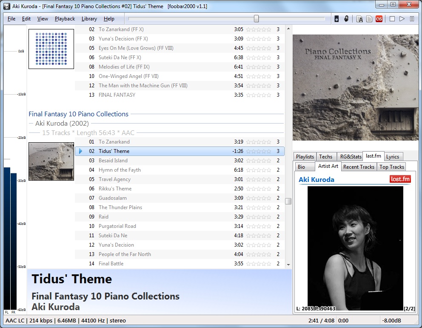The width and height of the screenshot is (422, 328).
Task: Select the Rikku's Theme track
Action: coord(180,189)
